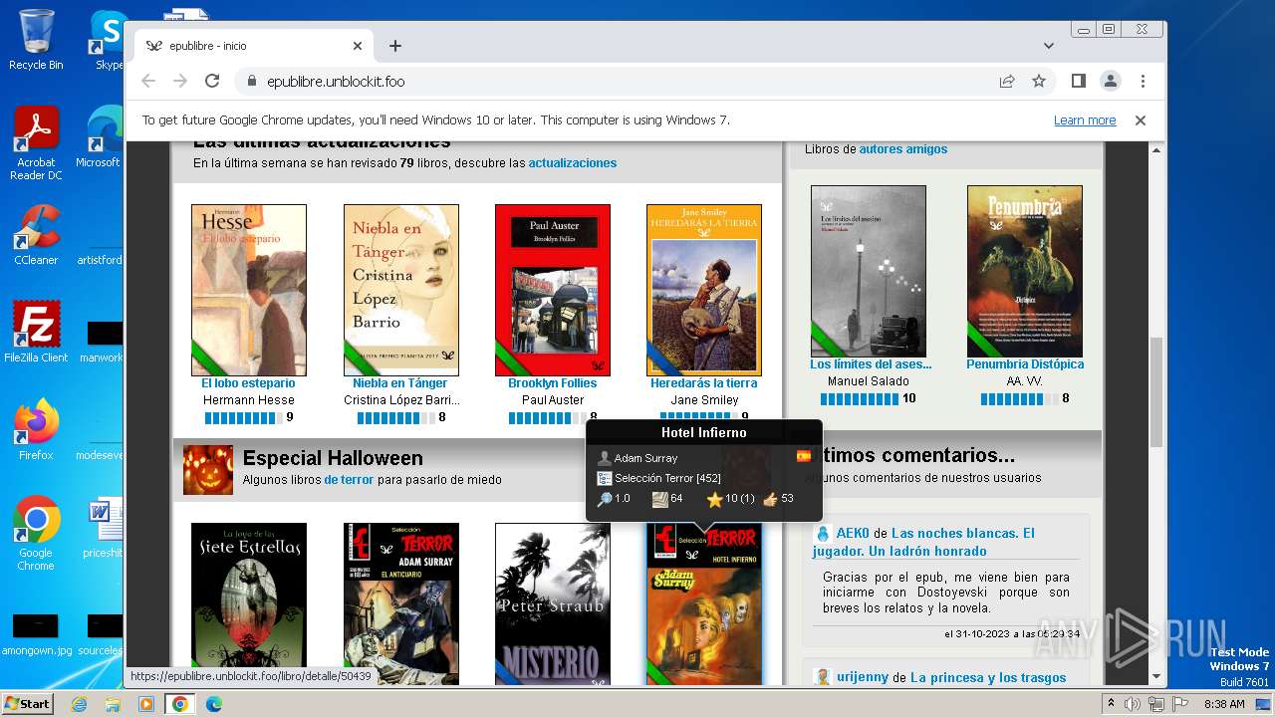Click the Spanish flag in Hotel Infierno tooltip
The width and height of the screenshot is (1275, 717).
[804, 456]
